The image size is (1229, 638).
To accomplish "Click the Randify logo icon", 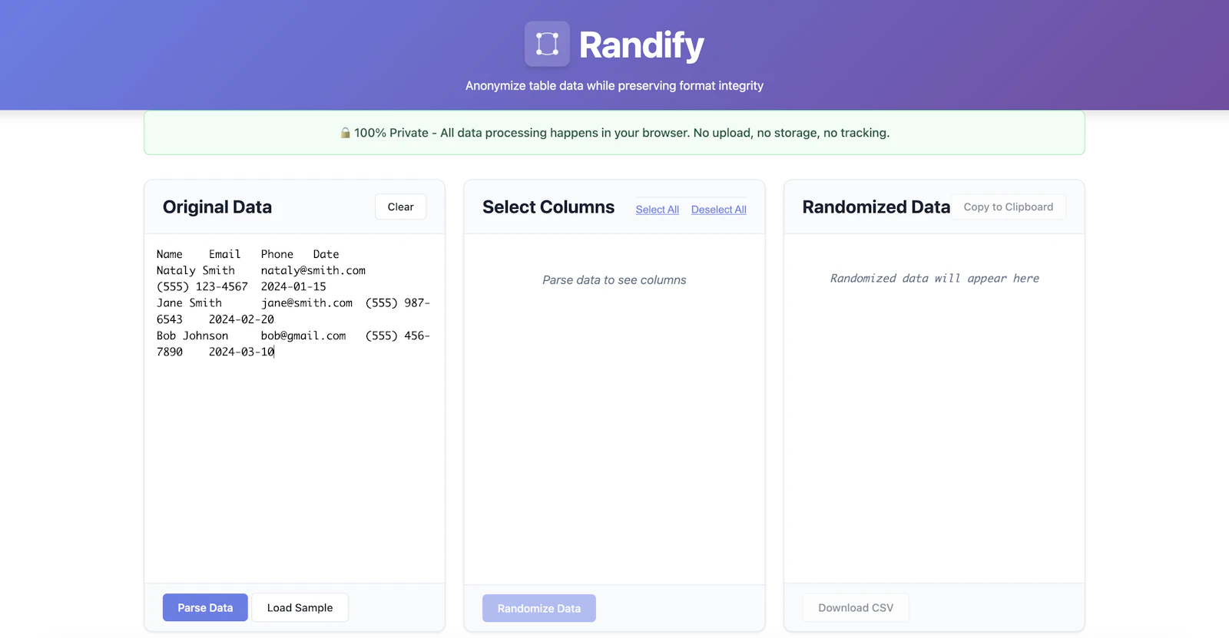I will [547, 44].
